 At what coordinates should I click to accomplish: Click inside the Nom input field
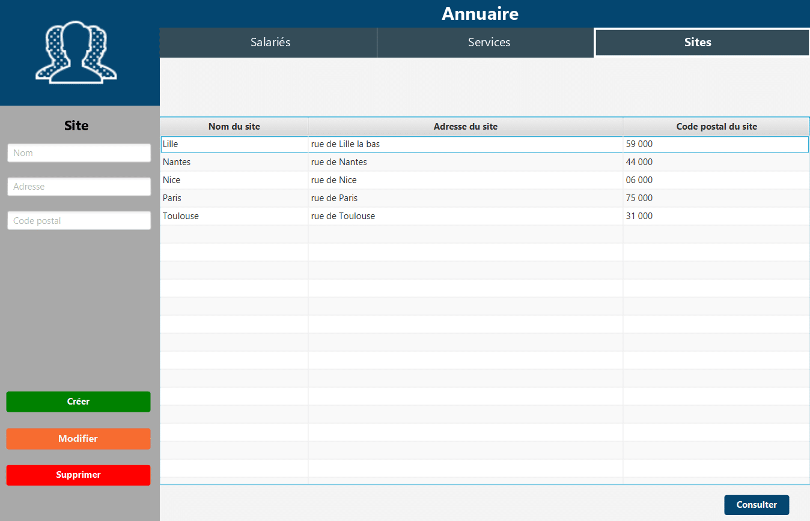coord(79,152)
